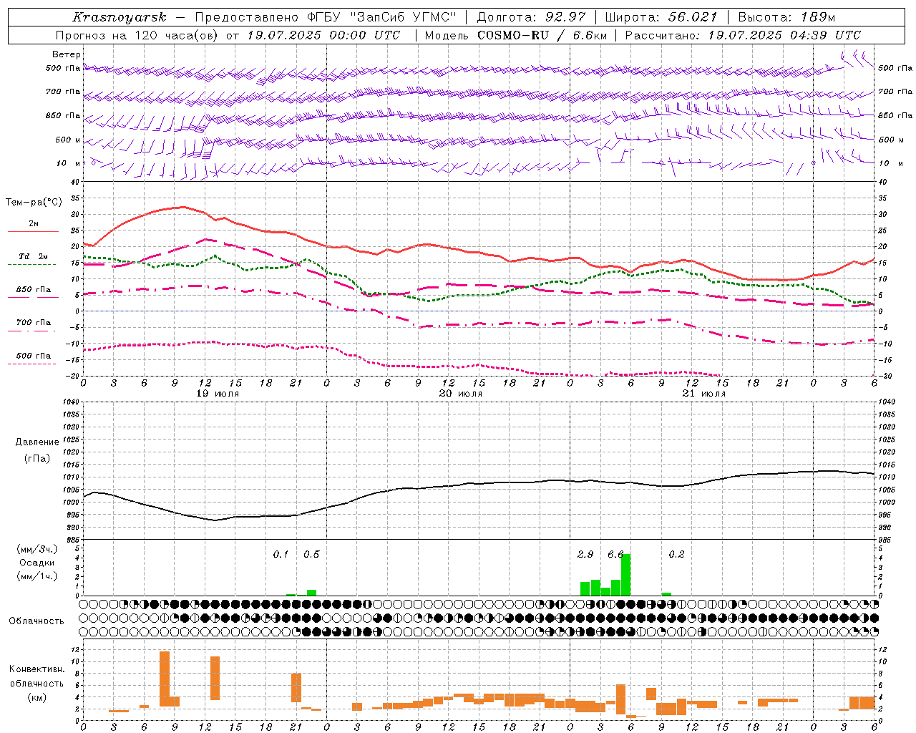Click the 'Конвективн.' convective cloud label

pyautogui.click(x=36, y=669)
